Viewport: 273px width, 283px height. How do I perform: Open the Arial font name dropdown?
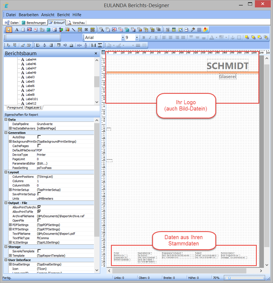coord(123,38)
